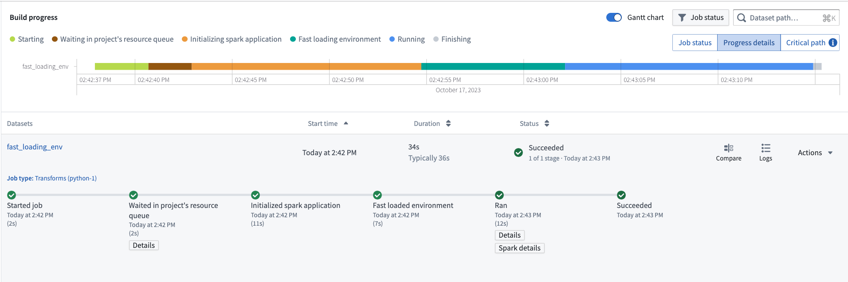Click the Waiting in resource queue legend dot

55,39
